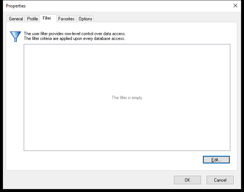This screenshot has height=192, width=244.
Task: Click inside the empty filter criteria box
Action: pyautogui.click(x=127, y=97)
